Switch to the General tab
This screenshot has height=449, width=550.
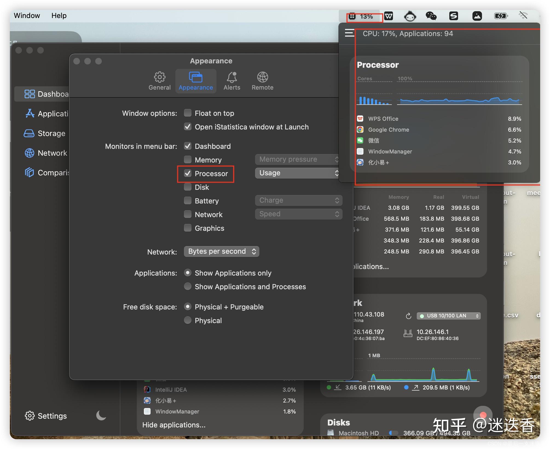point(160,81)
